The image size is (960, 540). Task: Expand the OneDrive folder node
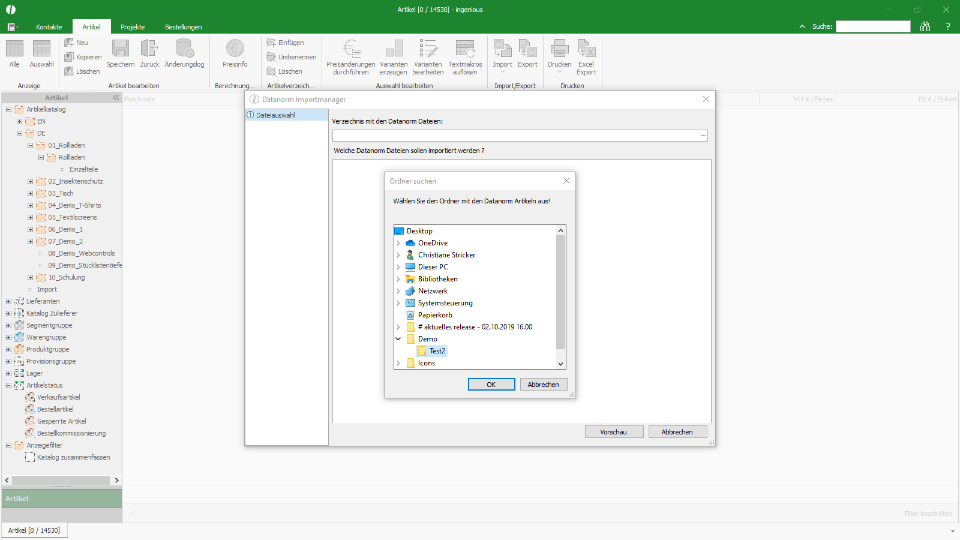click(x=398, y=243)
